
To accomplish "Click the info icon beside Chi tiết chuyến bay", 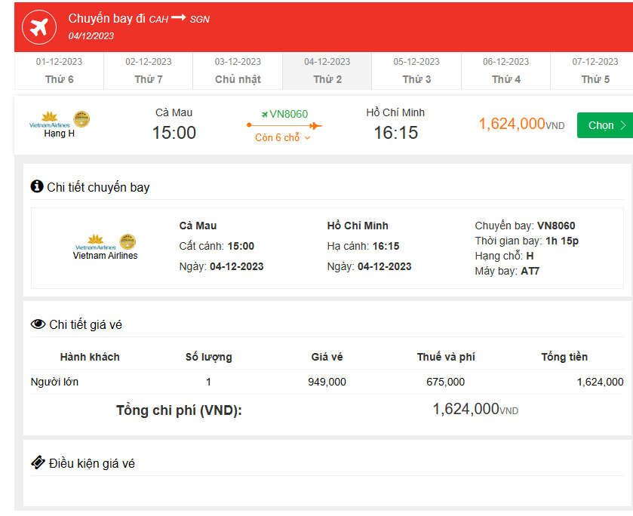I will pyautogui.click(x=35, y=186).
